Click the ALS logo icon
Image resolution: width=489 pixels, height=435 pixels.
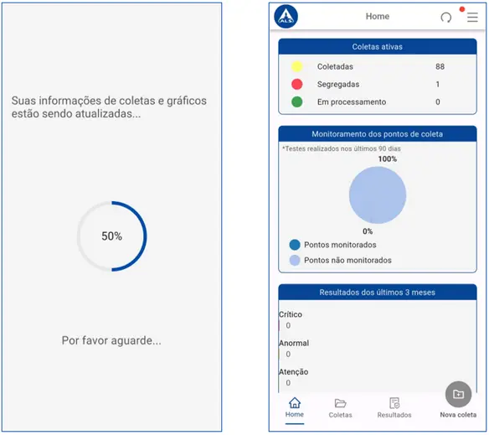(286, 17)
